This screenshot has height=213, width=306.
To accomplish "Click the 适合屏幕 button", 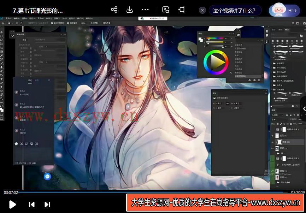I will pyautogui.click(x=94, y=23).
